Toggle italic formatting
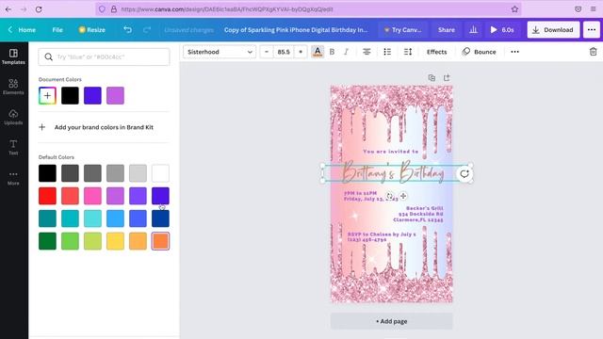603x339 pixels. (x=346, y=52)
